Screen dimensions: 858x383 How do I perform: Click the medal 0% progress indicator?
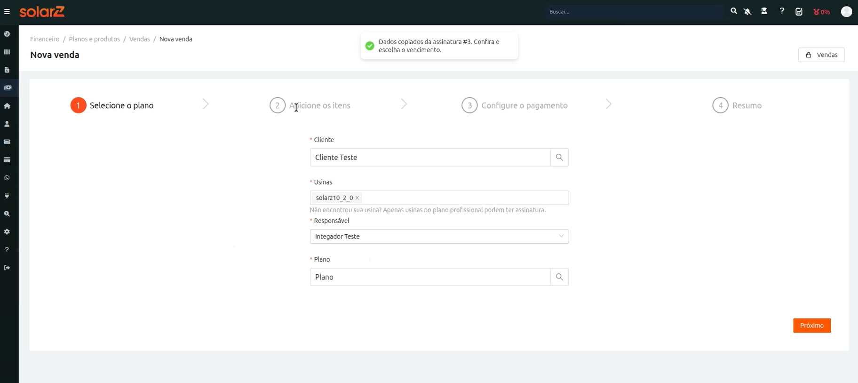(x=821, y=12)
